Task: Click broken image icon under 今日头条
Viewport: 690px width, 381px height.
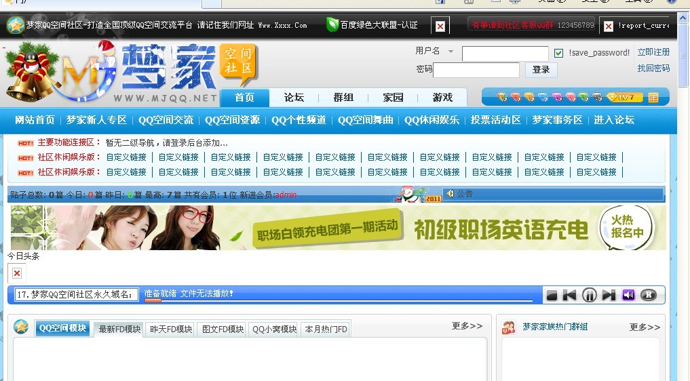Action: click(x=17, y=273)
